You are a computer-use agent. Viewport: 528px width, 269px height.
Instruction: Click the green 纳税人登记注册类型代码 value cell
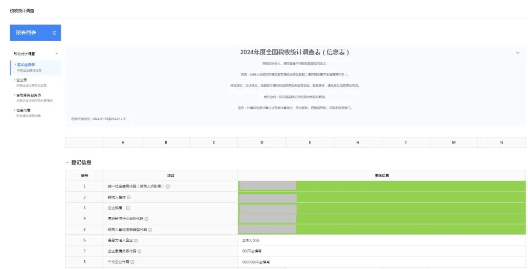pyautogui.click(x=382, y=229)
